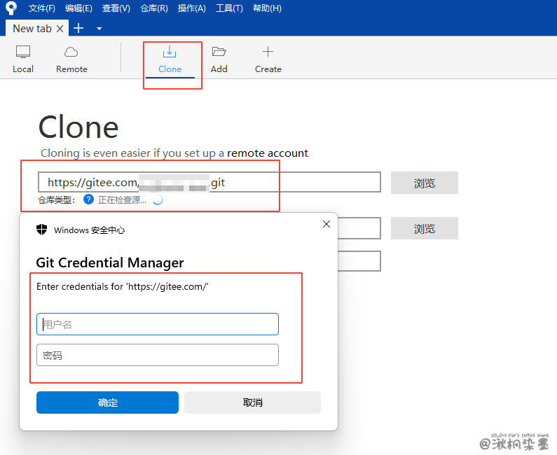Viewport: 557px width, 455px height.
Task: Open the 文件(F) menu
Action: (x=42, y=8)
